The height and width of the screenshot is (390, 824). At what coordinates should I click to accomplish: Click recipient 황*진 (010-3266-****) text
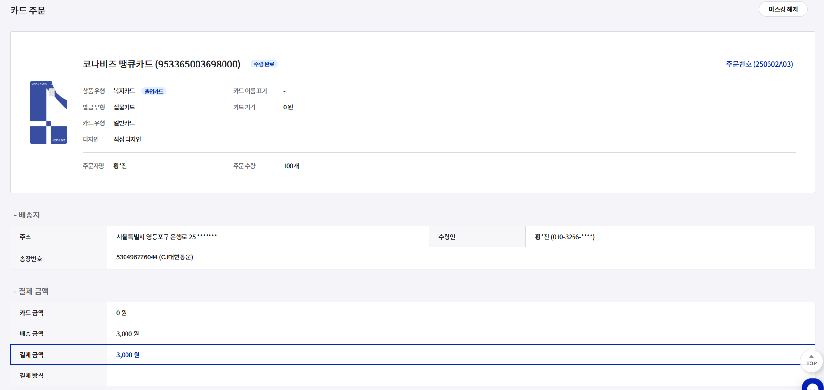[x=565, y=237]
